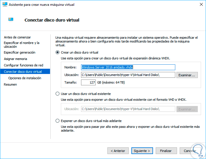This screenshot has width=206, height=159.
Task: Click the virtual disk header icon
Action: tap(11, 20)
